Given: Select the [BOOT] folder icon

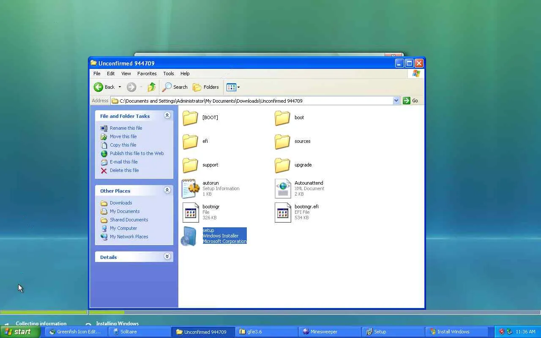Looking at the screenshot, I should pos(190,117).
